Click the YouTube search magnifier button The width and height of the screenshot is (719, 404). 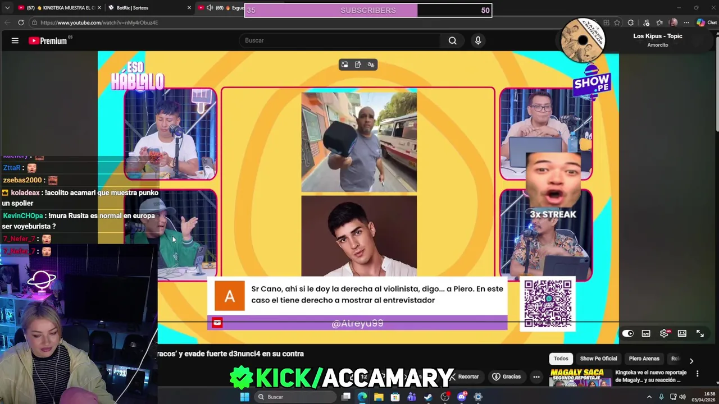pos(453,40)
